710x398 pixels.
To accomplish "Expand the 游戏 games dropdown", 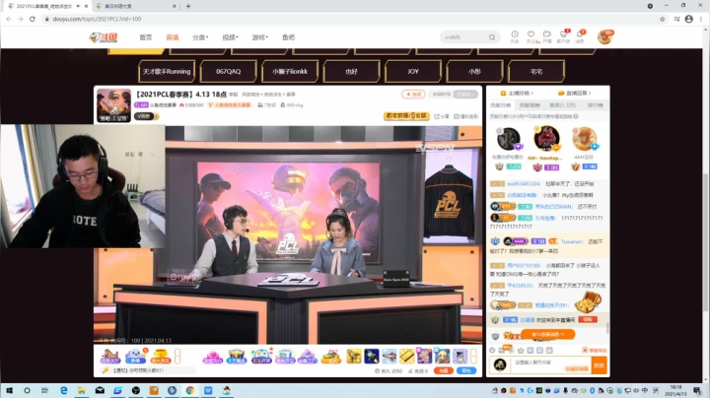I will (260, 37).
